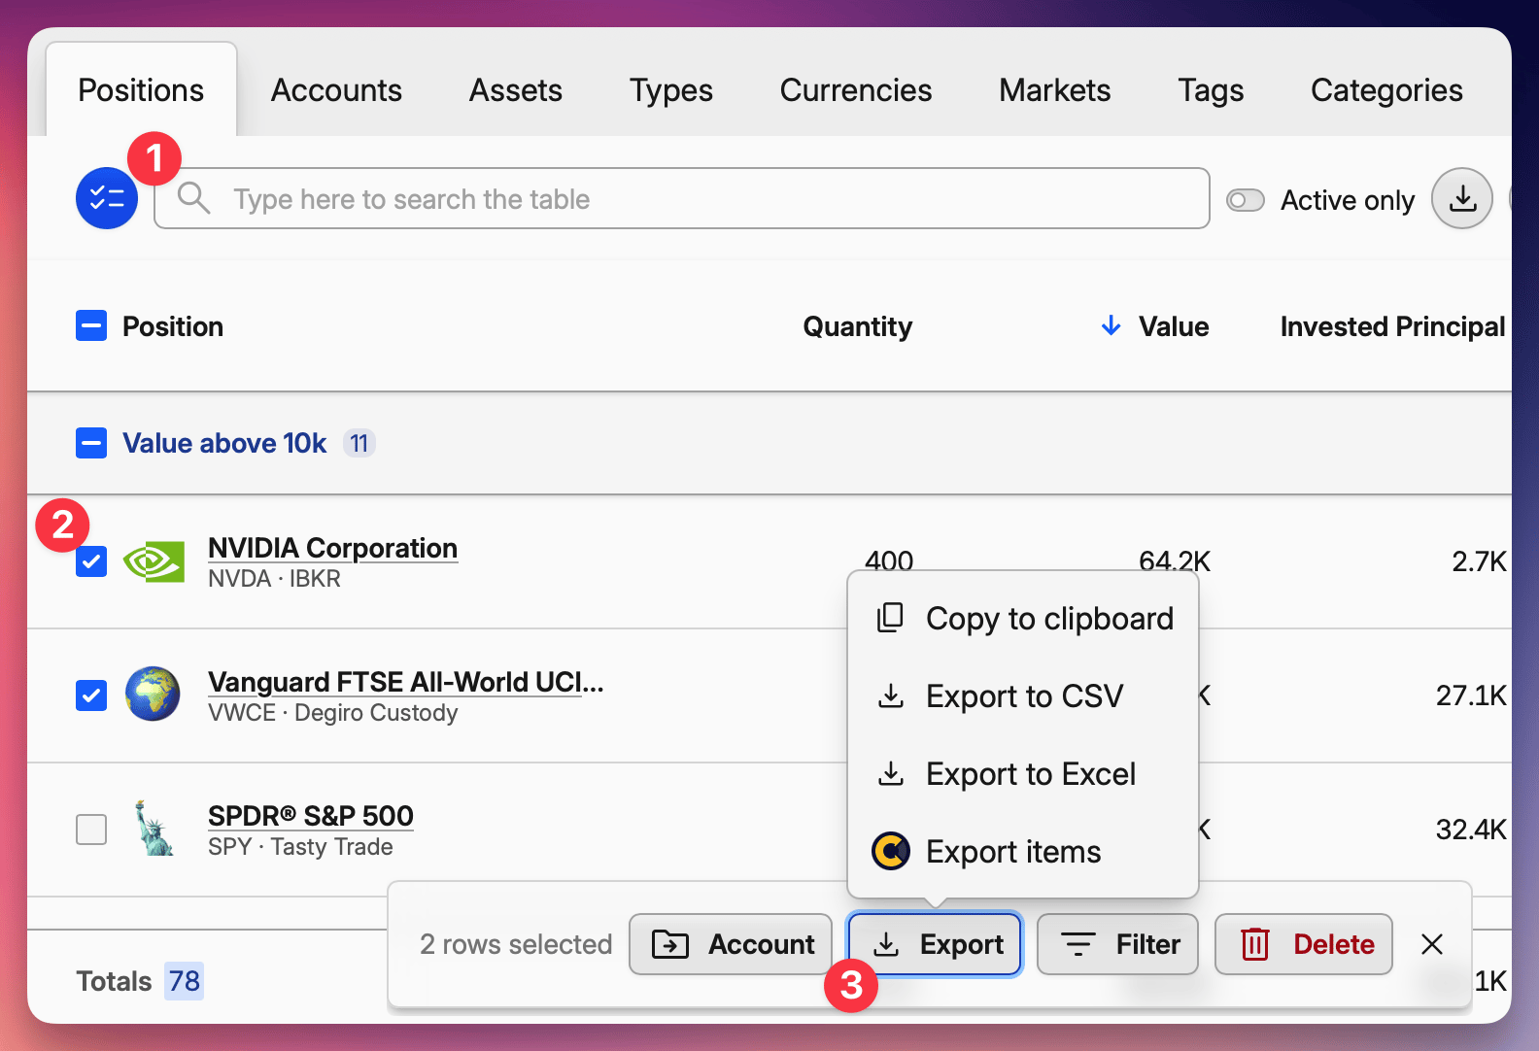Screen dimensions: 1539x1051
Task: Choose Copy to clipboard
Action: click(x=1023, y=619)
